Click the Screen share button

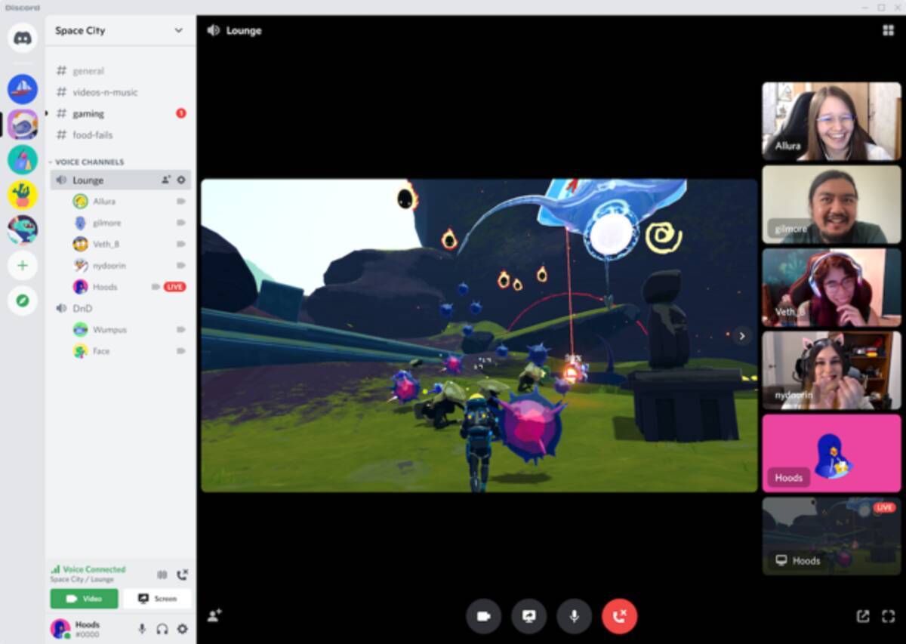coord(157,599)
